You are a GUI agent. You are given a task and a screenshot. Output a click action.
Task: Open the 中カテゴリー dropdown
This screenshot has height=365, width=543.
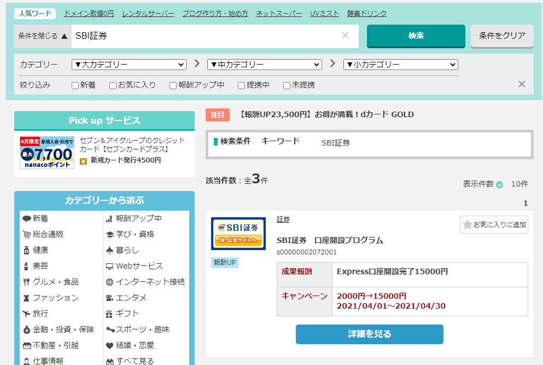click(265, 65)
